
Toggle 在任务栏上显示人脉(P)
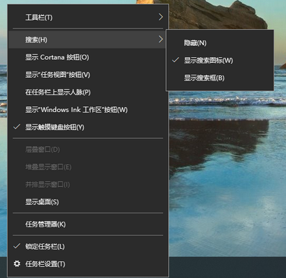[88, 92]
